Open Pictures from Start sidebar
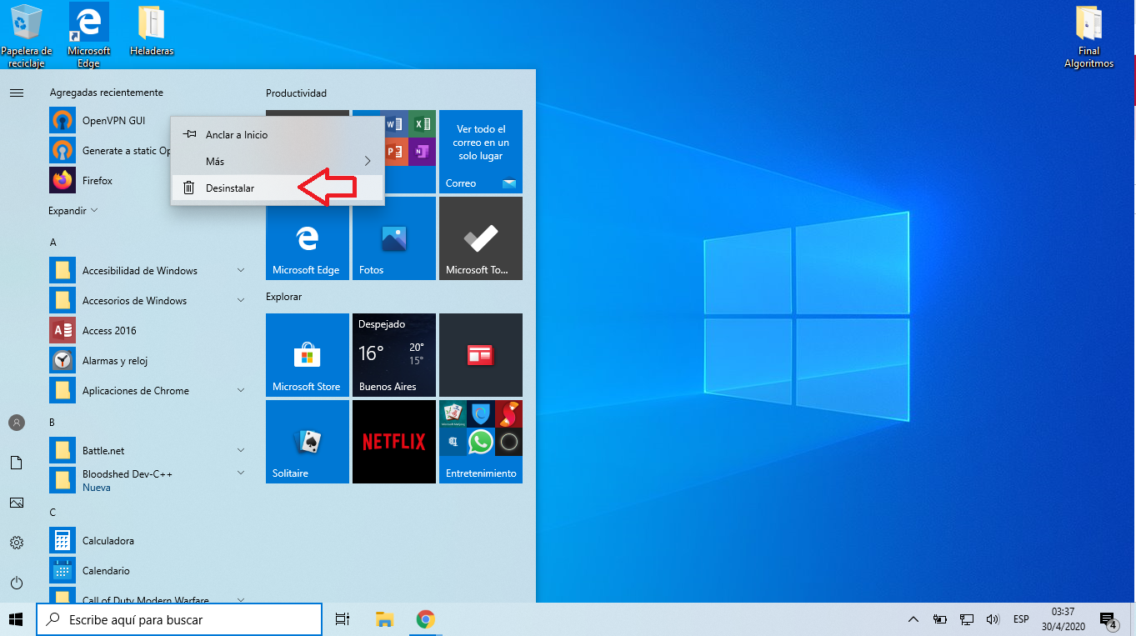Screen dimensions: 1136x636 pyautogui.click(x=17, y=503)
